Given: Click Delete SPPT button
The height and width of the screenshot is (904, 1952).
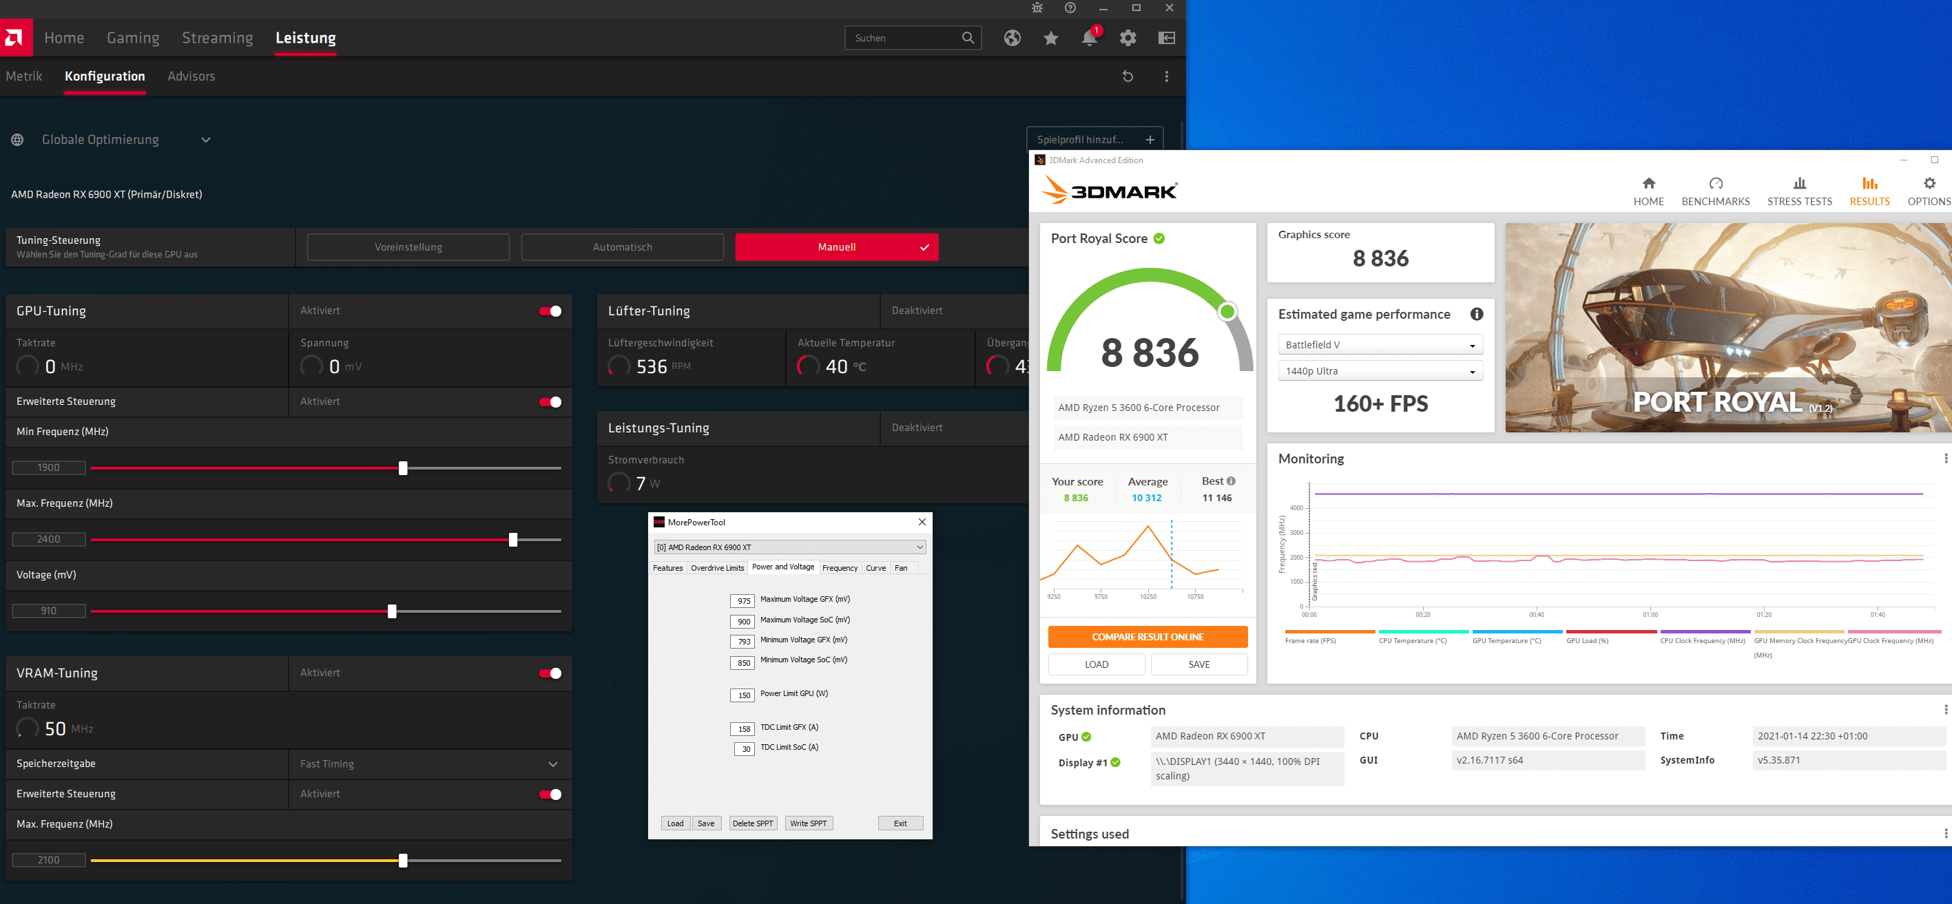Looking at the screenshot, I should coord(752,823).
